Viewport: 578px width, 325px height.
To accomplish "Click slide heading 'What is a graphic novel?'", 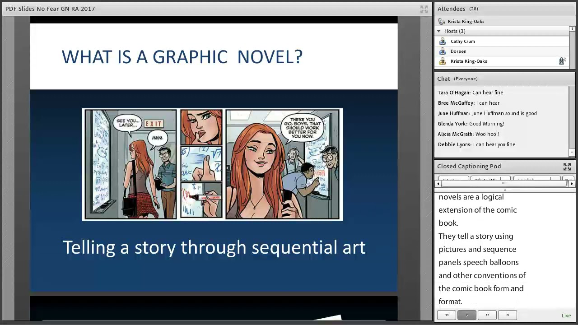I will 182,57.
